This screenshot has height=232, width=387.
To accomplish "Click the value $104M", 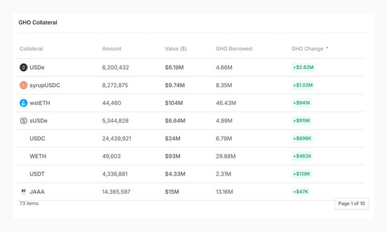I will [x=174, y=103].
